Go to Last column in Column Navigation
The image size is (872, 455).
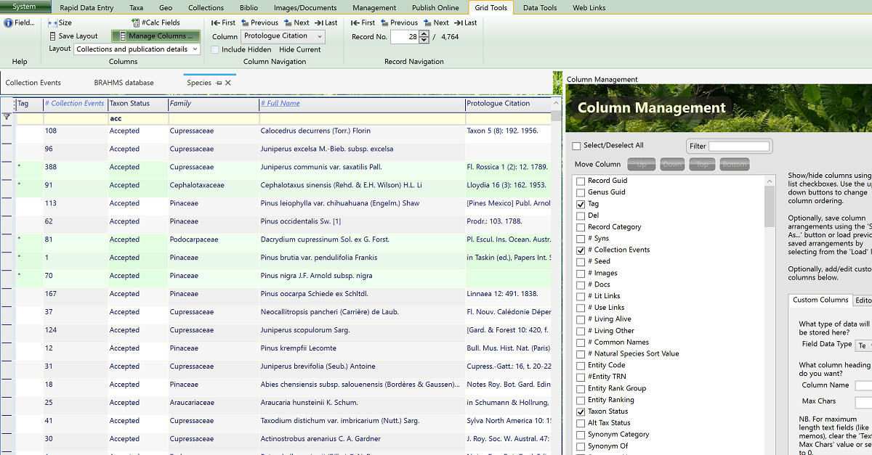click(326, 22)
